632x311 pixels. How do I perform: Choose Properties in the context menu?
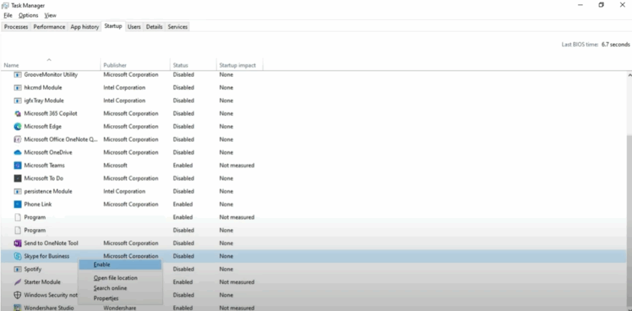click(106, 298)
